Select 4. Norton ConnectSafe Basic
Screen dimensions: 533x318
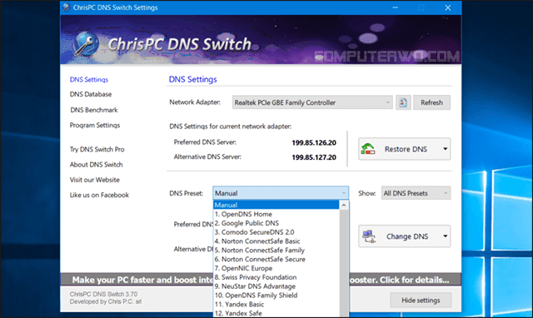276,241
